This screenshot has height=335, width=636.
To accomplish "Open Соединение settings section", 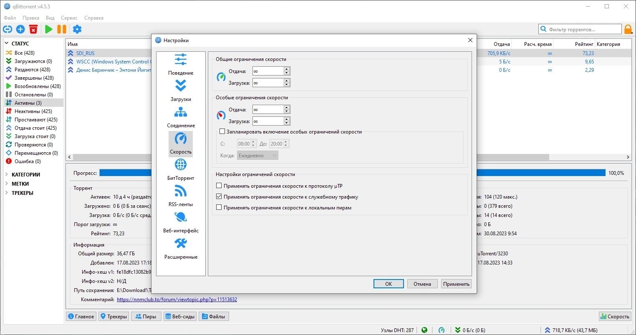I will 181,117.
